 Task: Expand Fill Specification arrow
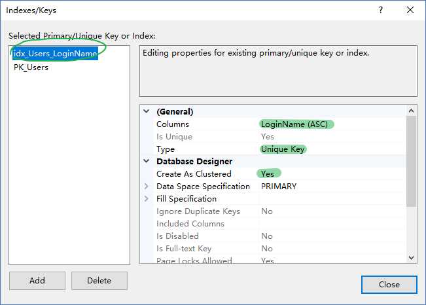tap(147, 199)
